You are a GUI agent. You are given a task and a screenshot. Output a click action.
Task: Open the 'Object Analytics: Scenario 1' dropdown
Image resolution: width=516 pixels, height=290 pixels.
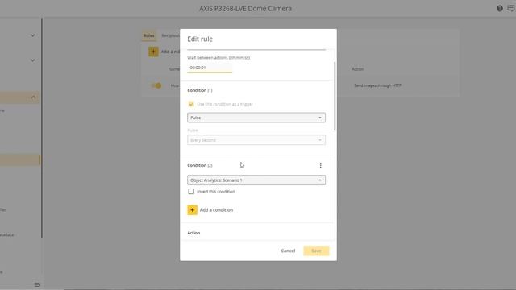click(x=256, y=180)
